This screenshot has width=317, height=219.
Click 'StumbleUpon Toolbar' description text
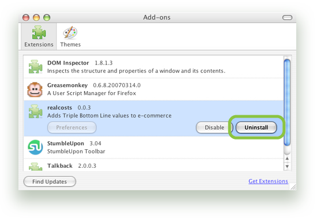click(x=76, y=152)
